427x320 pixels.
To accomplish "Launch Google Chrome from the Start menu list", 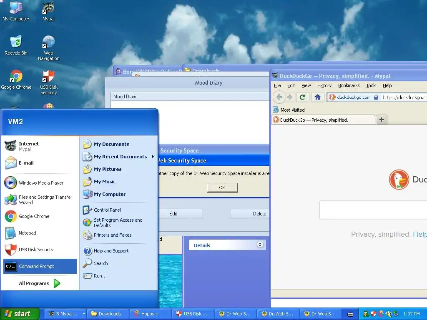I will coord(40,216).
